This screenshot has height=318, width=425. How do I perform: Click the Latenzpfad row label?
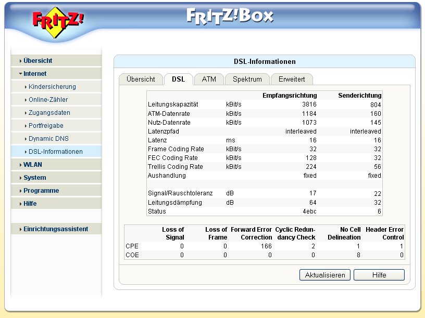(x=164, y=131)
